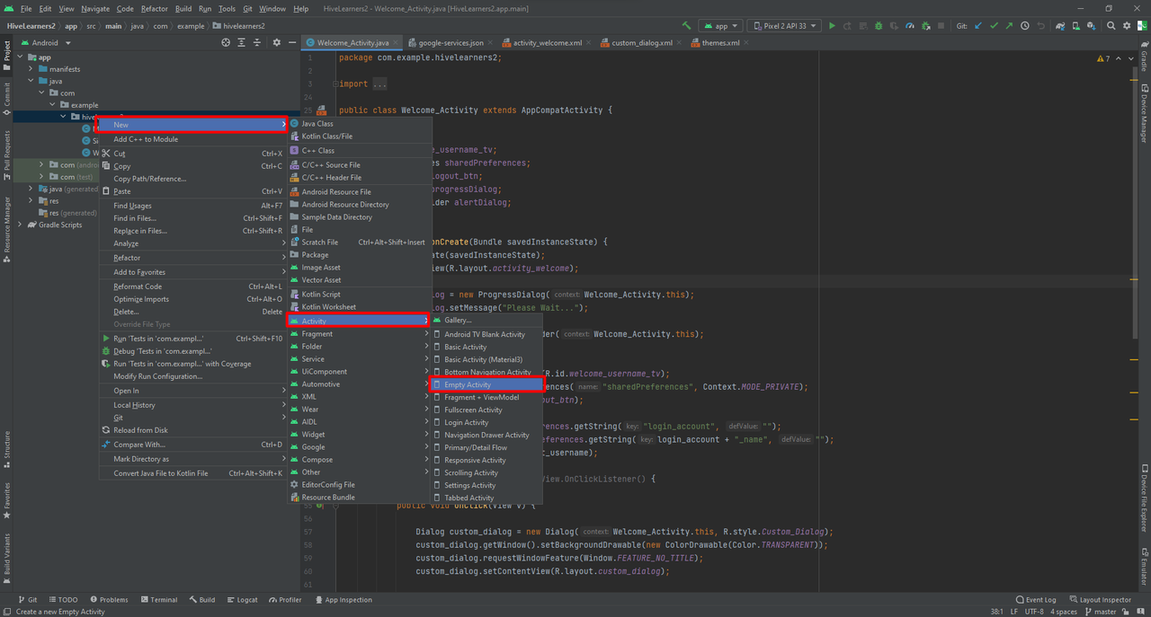Choose Login Activity option

point(486,422)
